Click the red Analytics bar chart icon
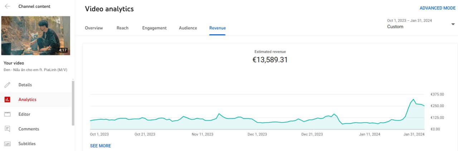 (x=8, y=100)
